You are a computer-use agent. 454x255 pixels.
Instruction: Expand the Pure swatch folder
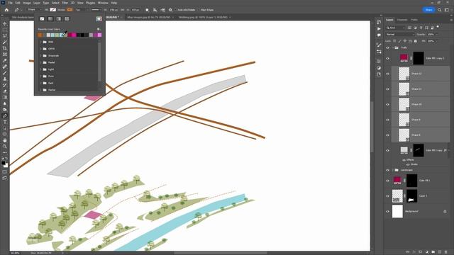coord(41,76)
